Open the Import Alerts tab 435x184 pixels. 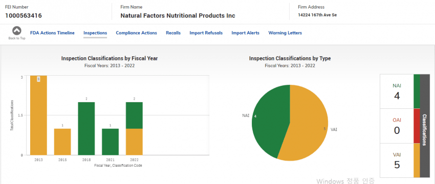[245, 33]
